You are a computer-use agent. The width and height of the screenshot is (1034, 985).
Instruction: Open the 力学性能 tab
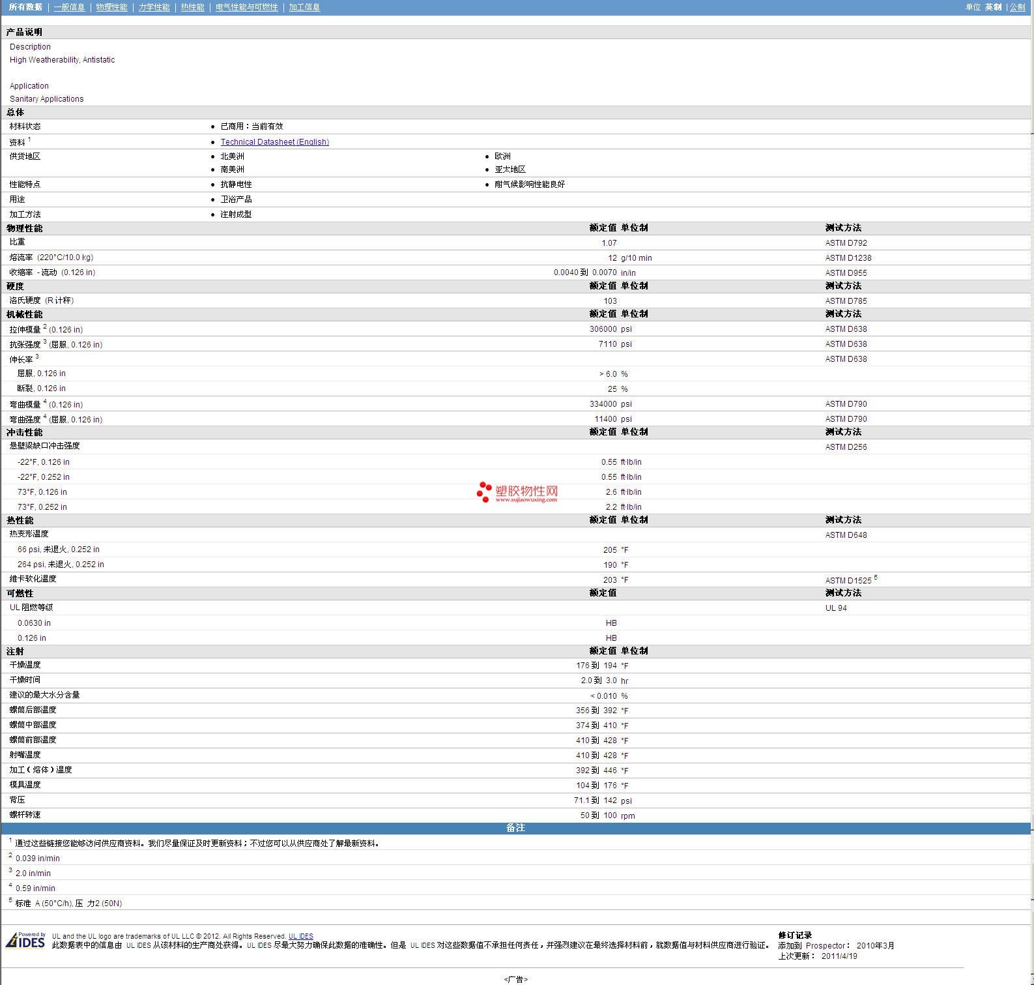(x=154, y=7)
